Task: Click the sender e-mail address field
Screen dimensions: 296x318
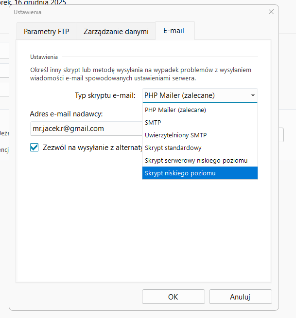Action: pyautogui.click(x=85, y=129)
